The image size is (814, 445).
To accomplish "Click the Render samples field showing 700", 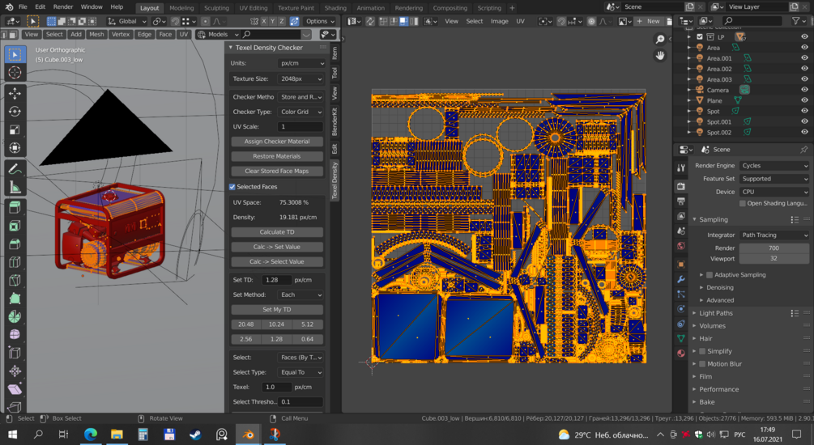I will click(x=774, y=248).
